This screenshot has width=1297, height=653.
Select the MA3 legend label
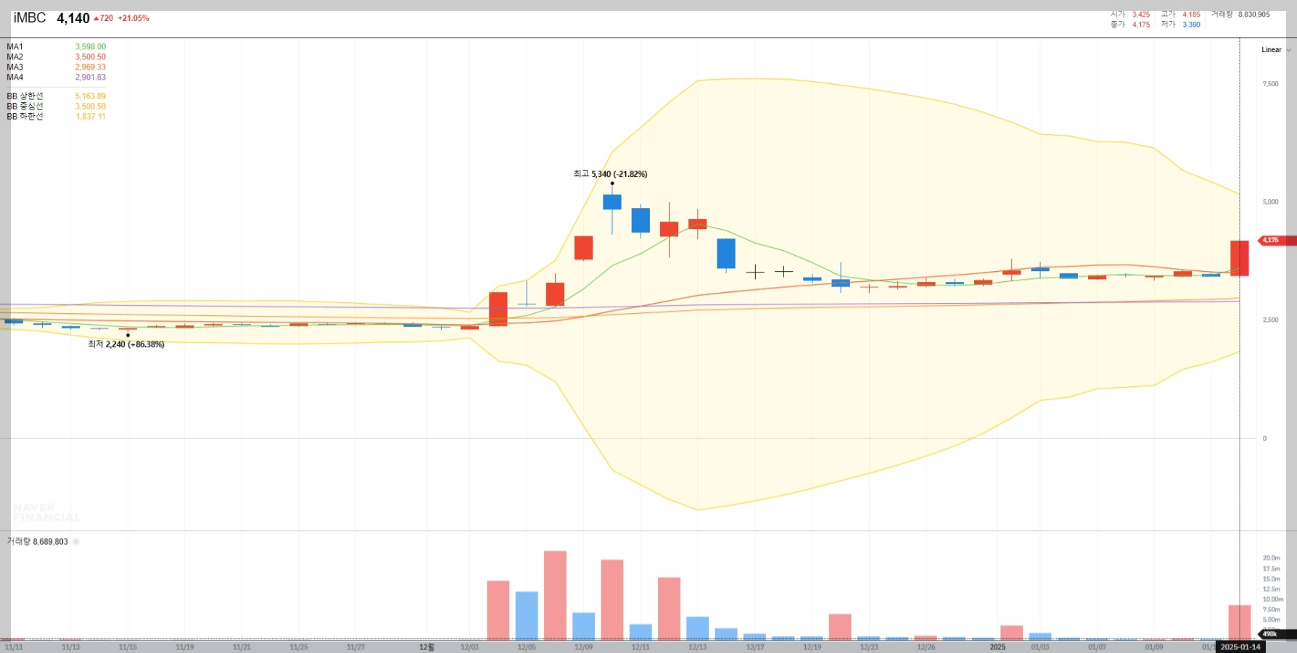click(15, 67)
